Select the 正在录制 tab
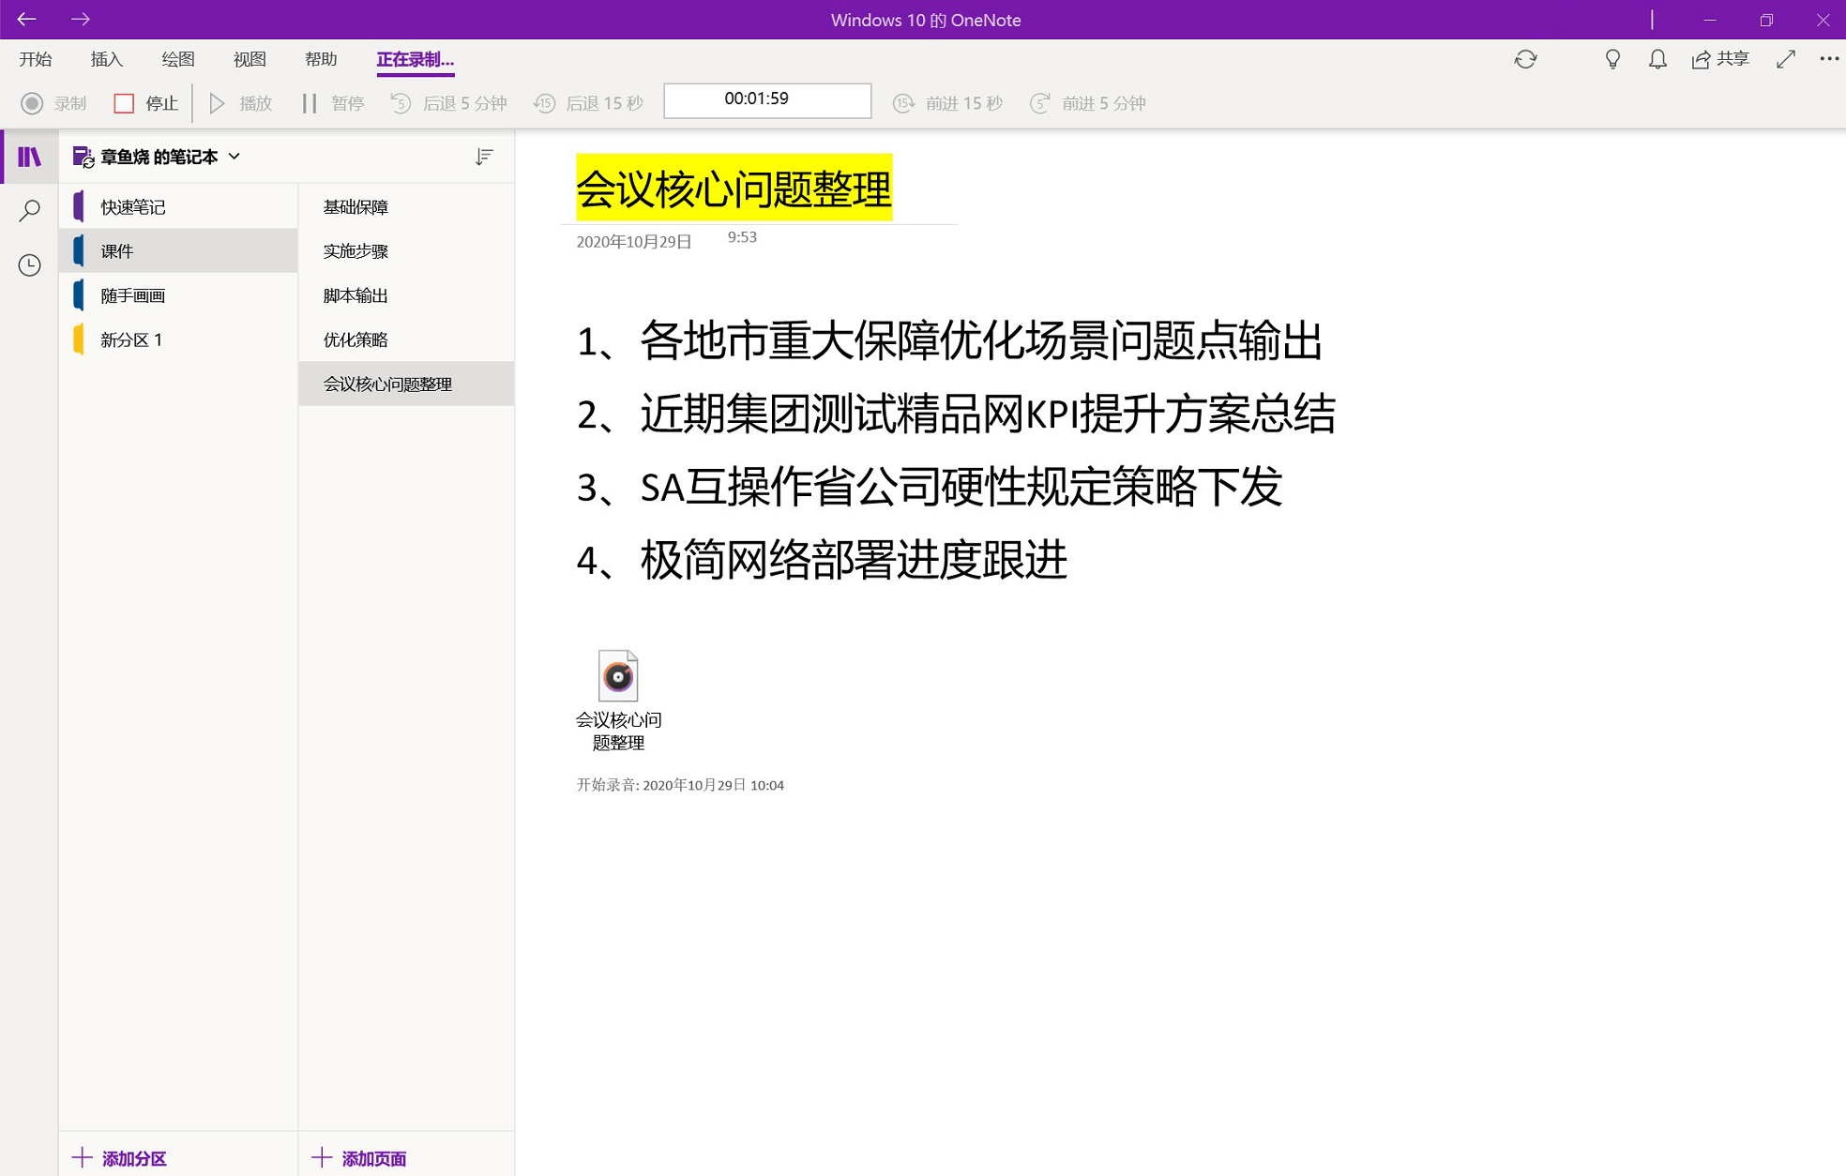1846x1176 pixels. (x=415, y=59)
